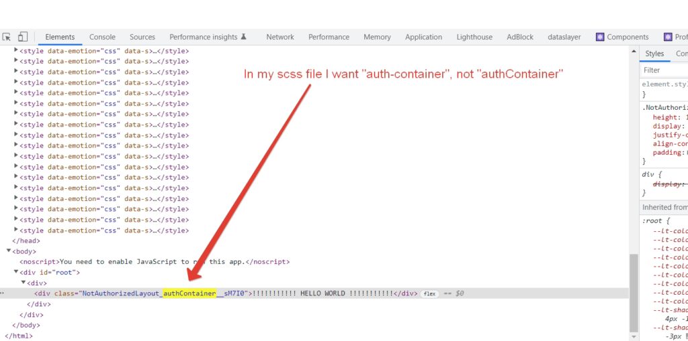
Task: Click the Performance insights flask icon
Action: (x=244, y=37)
